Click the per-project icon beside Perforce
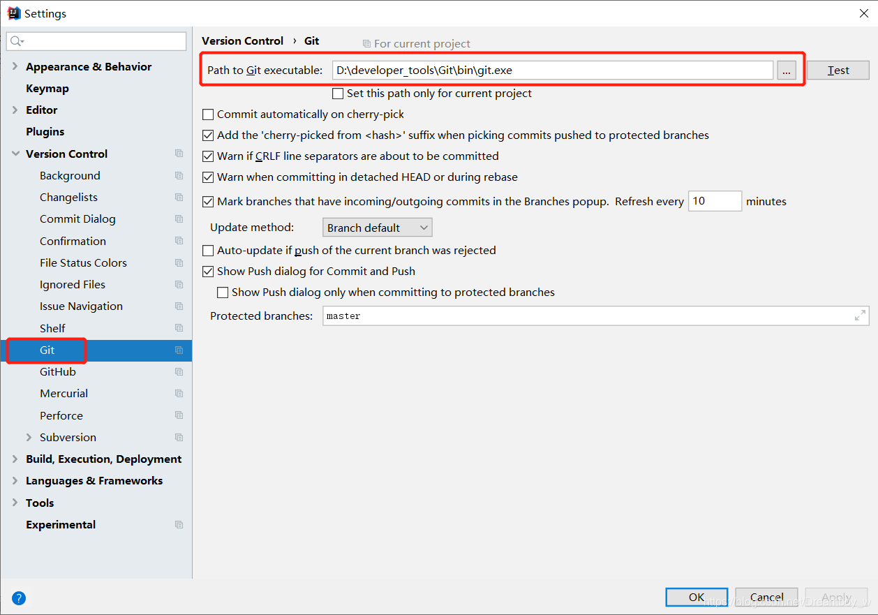The width and height of the screenshot is (878, 615). click(x=179, y=415)
